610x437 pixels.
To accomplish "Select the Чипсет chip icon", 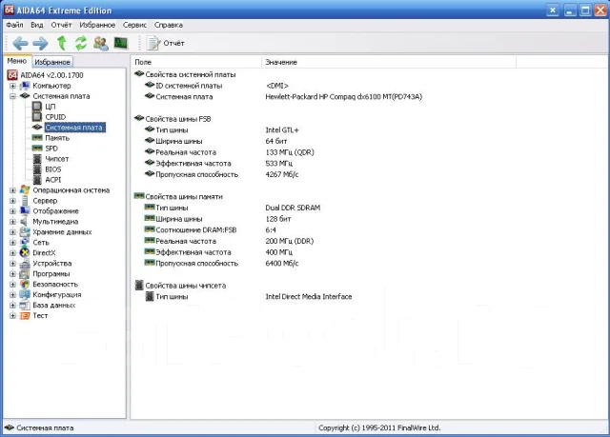I will point(37,159).
